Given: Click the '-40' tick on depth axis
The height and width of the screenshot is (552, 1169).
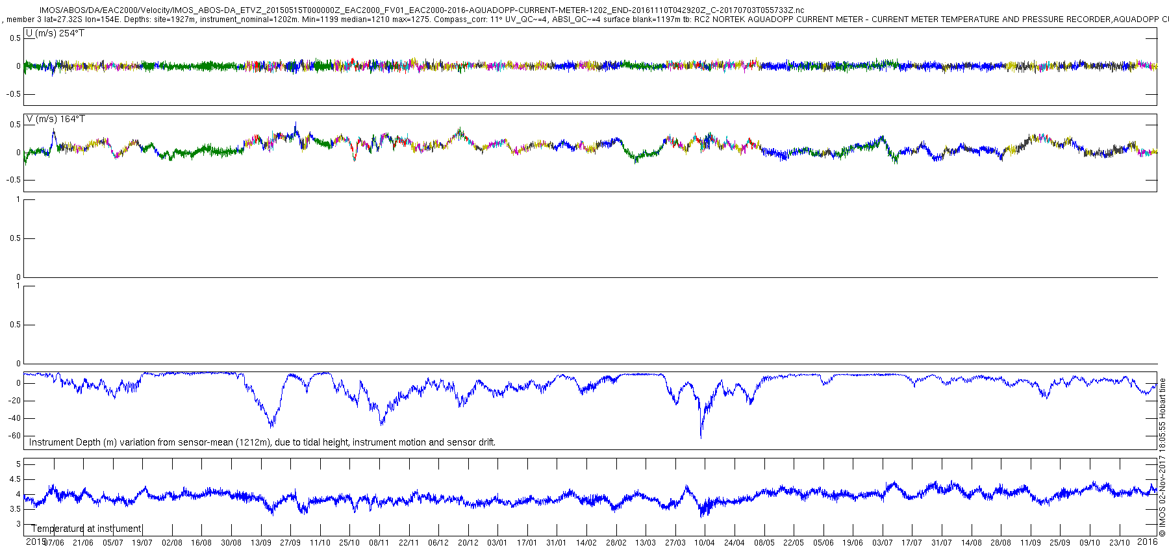Looking at the screenshot, I should [x=14, y=418].
